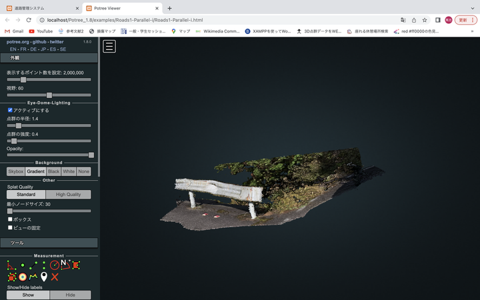This screenshot has width=480, height=300.
Task: Enable the ボックス checkbox
Action: pyautogui.click(x=10, y=219)
